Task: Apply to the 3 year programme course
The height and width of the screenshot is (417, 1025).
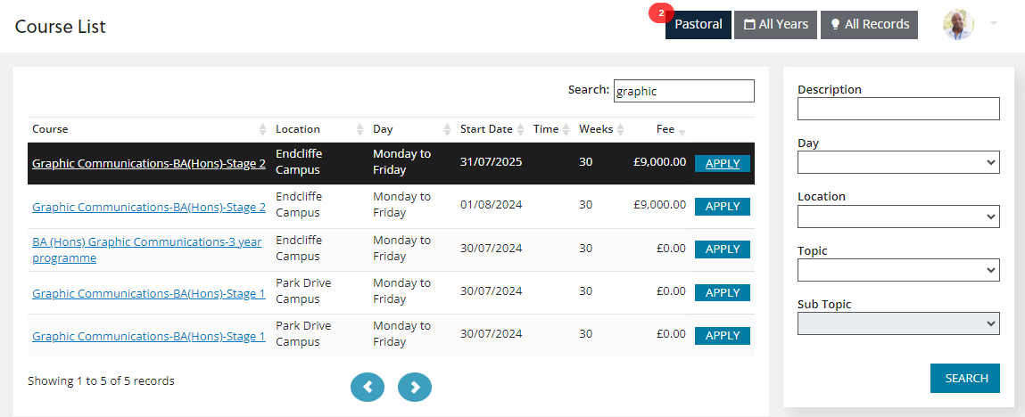Action: [723, 249]
